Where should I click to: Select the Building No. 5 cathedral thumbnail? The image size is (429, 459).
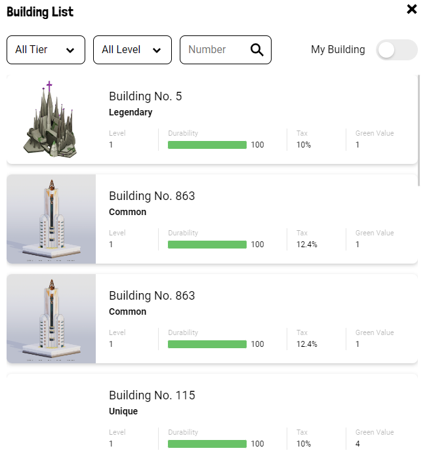tap(51, 119)
